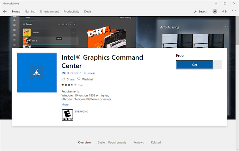Open the See more ellipsis menu
239x151 pixels.
(x=234, y=11)
